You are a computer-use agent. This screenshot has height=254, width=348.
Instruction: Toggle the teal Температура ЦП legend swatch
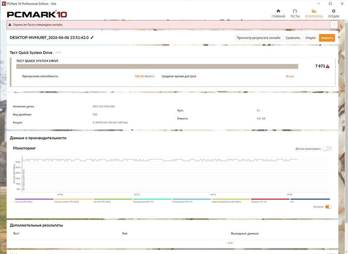[x=152, y=199]
